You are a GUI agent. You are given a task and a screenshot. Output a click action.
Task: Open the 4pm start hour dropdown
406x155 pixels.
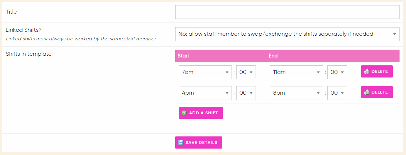tap(205, 93)
